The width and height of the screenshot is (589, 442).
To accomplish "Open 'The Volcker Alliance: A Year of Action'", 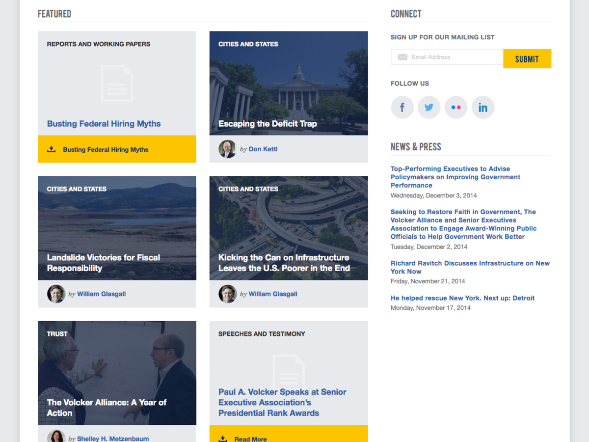I will coord(107,408).
